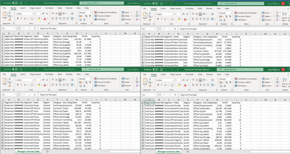Click search box in the Sadie Pawthorne window
The width and height of the screenshot is (290, 154).
pos(102,3)
